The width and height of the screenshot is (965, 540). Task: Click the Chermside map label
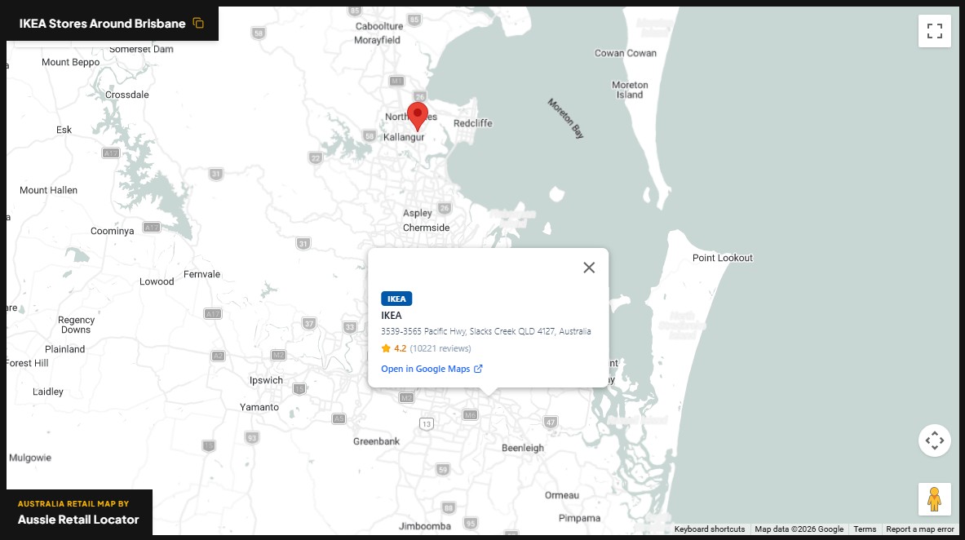(x=426, y=228)
